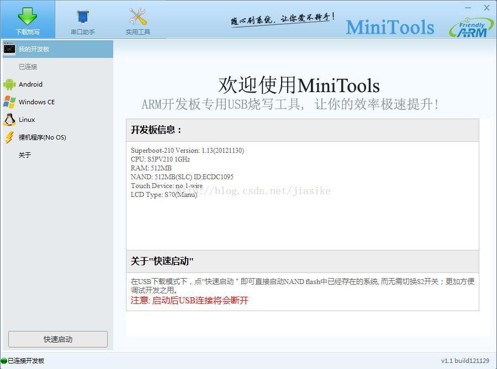Select Android in the sidebar
This screenshot has width=497, height=369.
[58, 84]
